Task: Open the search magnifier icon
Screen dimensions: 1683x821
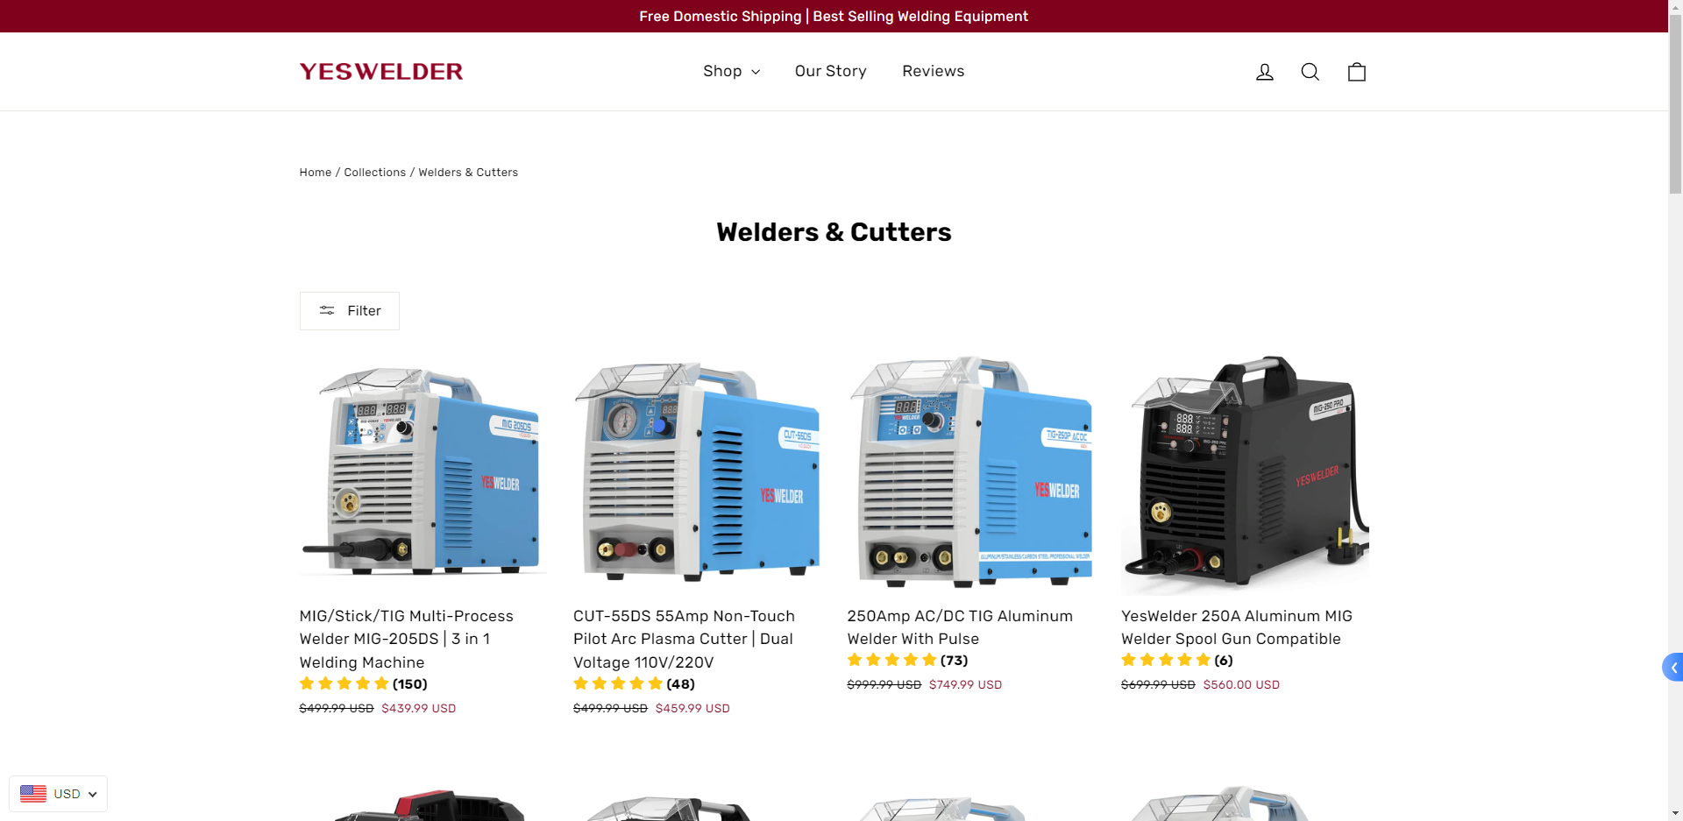Action: click(x=1310, y=72)
